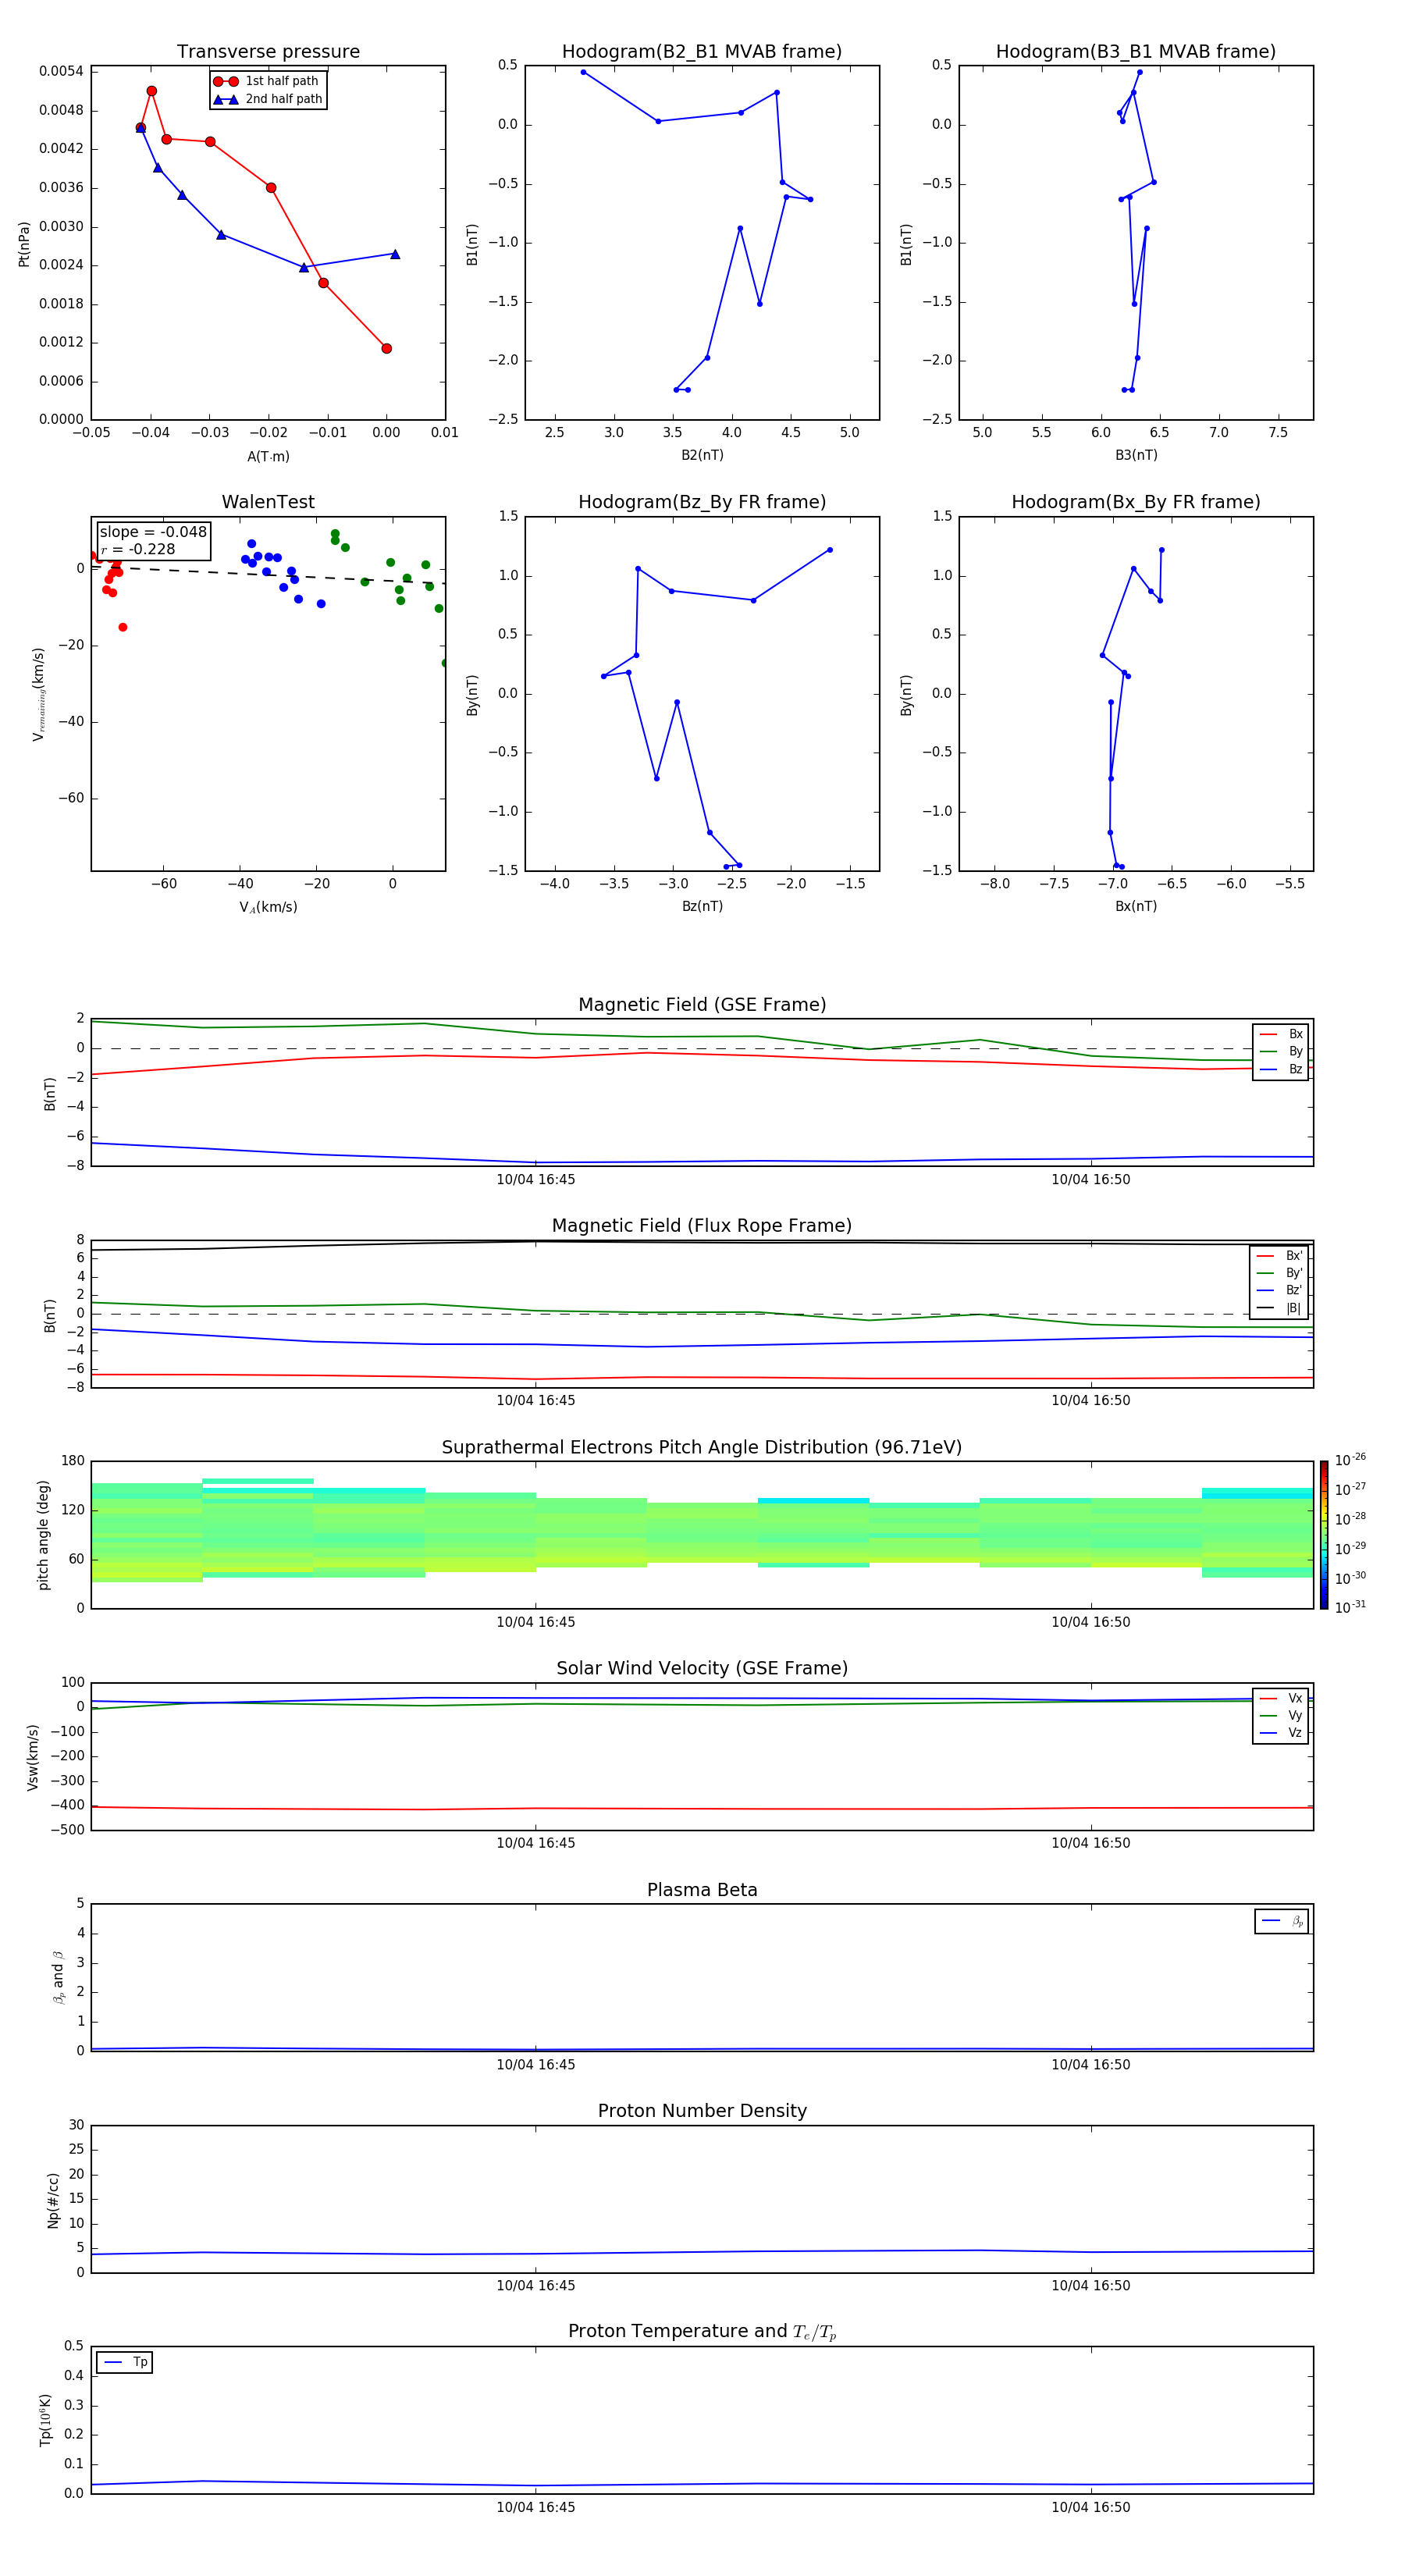Click the "By'" legend entry in Flux Rope plot
The height and width of the screenshot is (2576, 1405).
pos(1280,1273)
